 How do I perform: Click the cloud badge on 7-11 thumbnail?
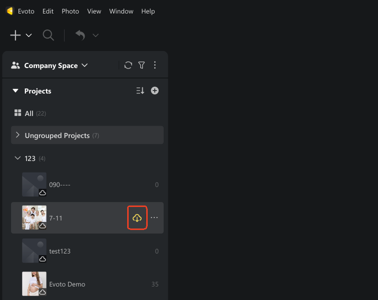point(43,226)
